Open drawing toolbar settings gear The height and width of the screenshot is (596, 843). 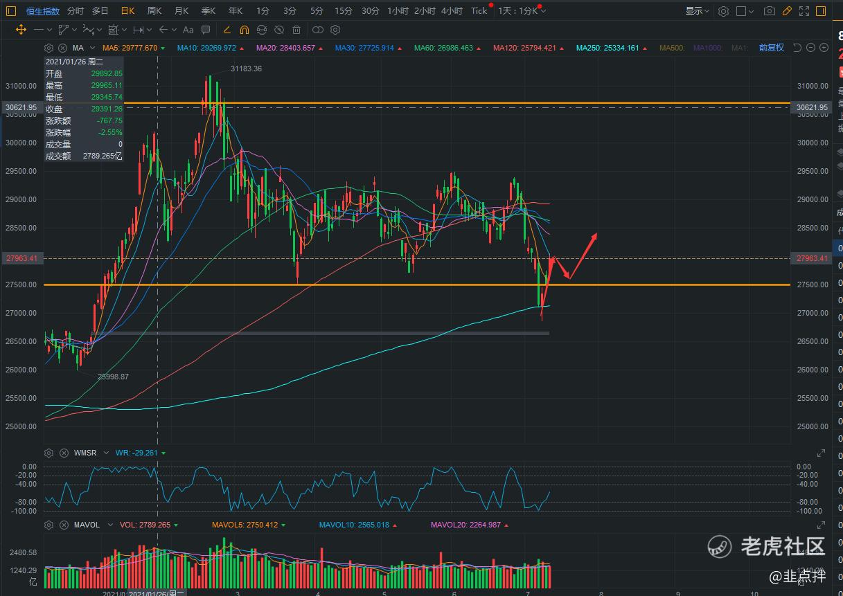[335, 30]
